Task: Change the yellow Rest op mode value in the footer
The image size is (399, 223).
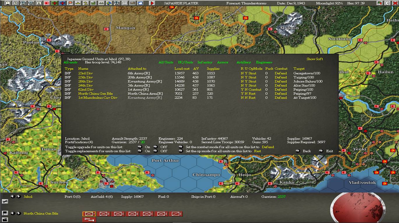Action: 257,151
